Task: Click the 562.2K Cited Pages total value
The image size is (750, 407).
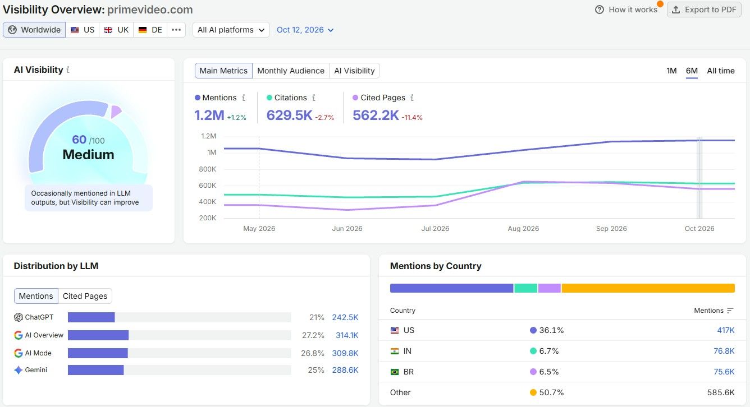Action: point(376,115)
